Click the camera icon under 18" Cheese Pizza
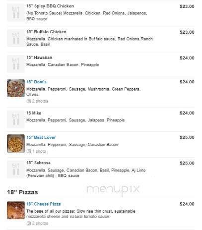Viewport: 202px width, 230px height. tap(29, 223)
